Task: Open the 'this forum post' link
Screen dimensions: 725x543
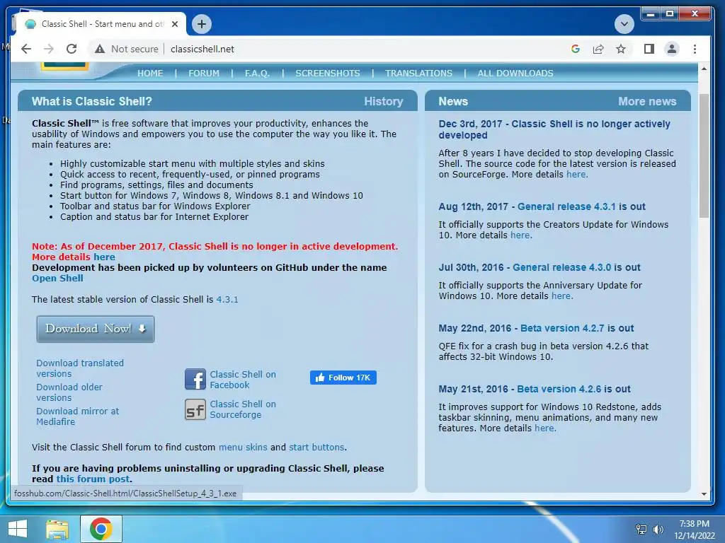Action: point(93,479)
